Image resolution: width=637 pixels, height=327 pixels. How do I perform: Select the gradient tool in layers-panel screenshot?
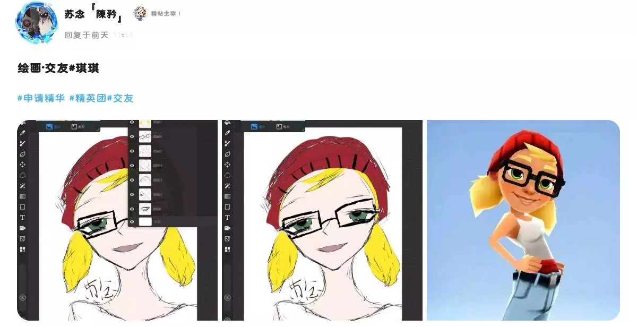tap(23, 196)
